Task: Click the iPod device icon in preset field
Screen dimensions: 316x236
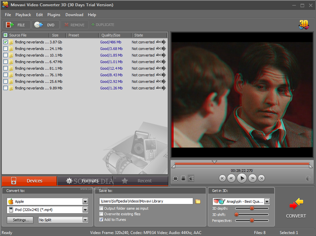Action: pos(11,210)
